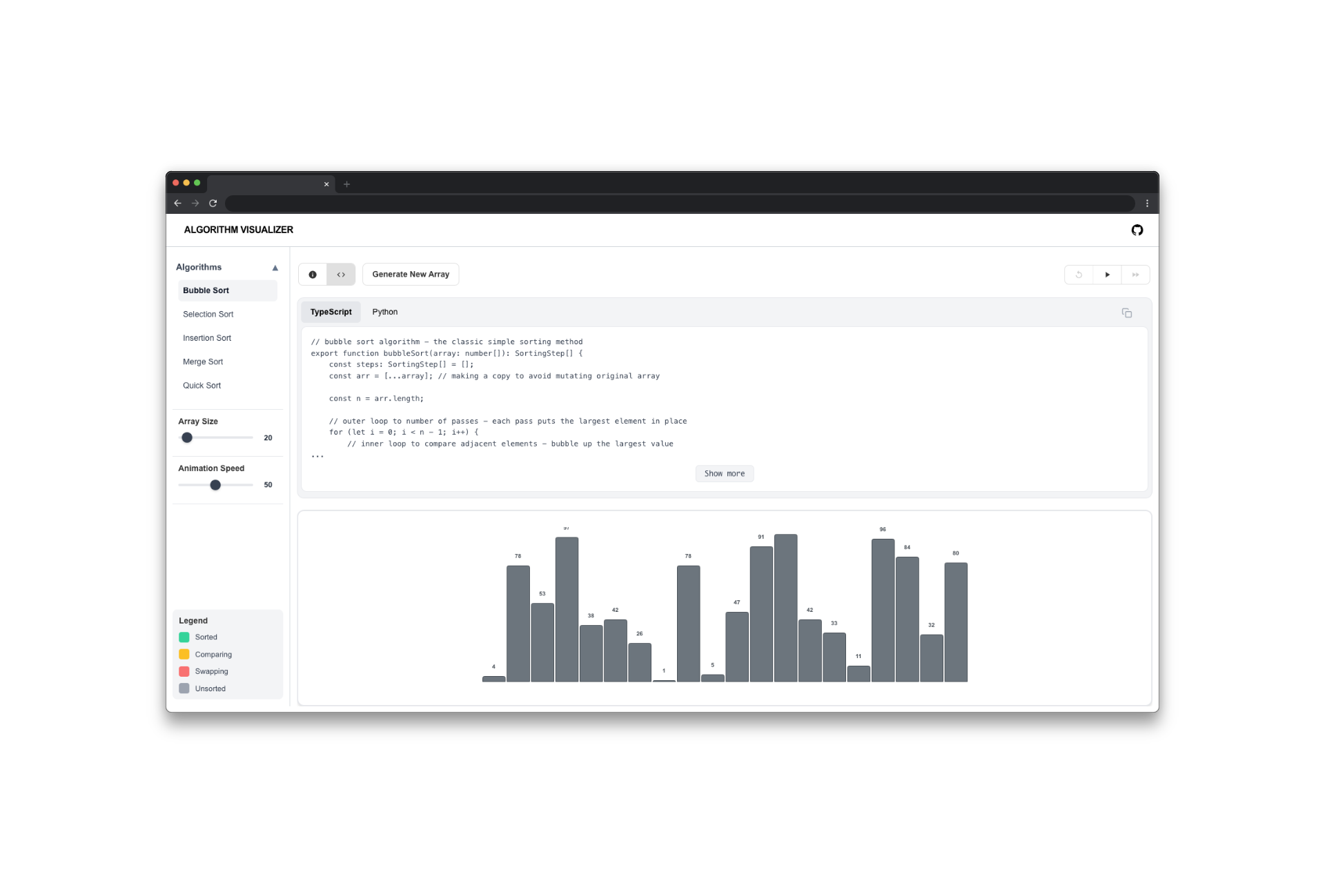Click the reset sorting icon
Image resolution: width=1325 pixels, height=883 pixels.
pyautogui.click(x=1079, y=275)
